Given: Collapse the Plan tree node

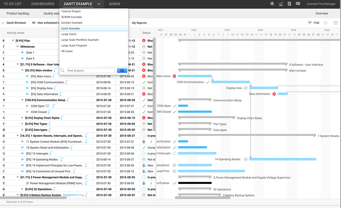Looking at the screenshot, I should 13,40.
